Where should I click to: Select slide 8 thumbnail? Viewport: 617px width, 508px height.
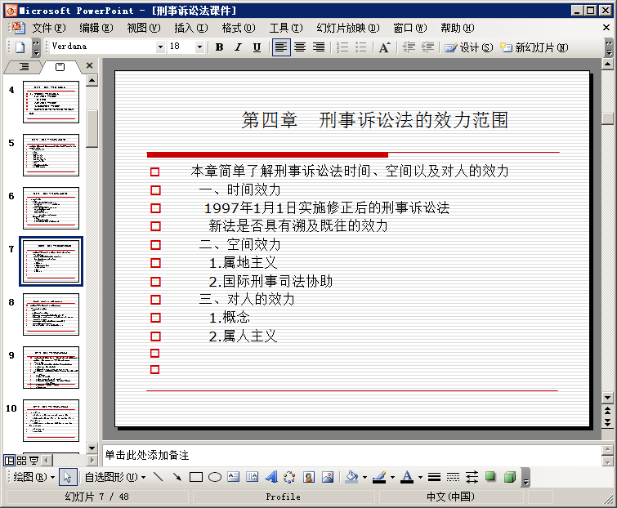pos(51,314)
